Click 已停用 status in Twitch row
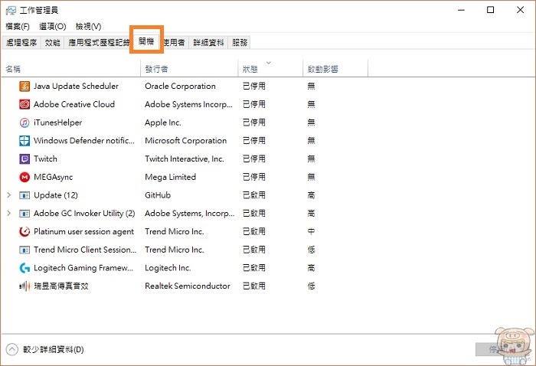This screenshot has height=366, width=536. (254, 158)
